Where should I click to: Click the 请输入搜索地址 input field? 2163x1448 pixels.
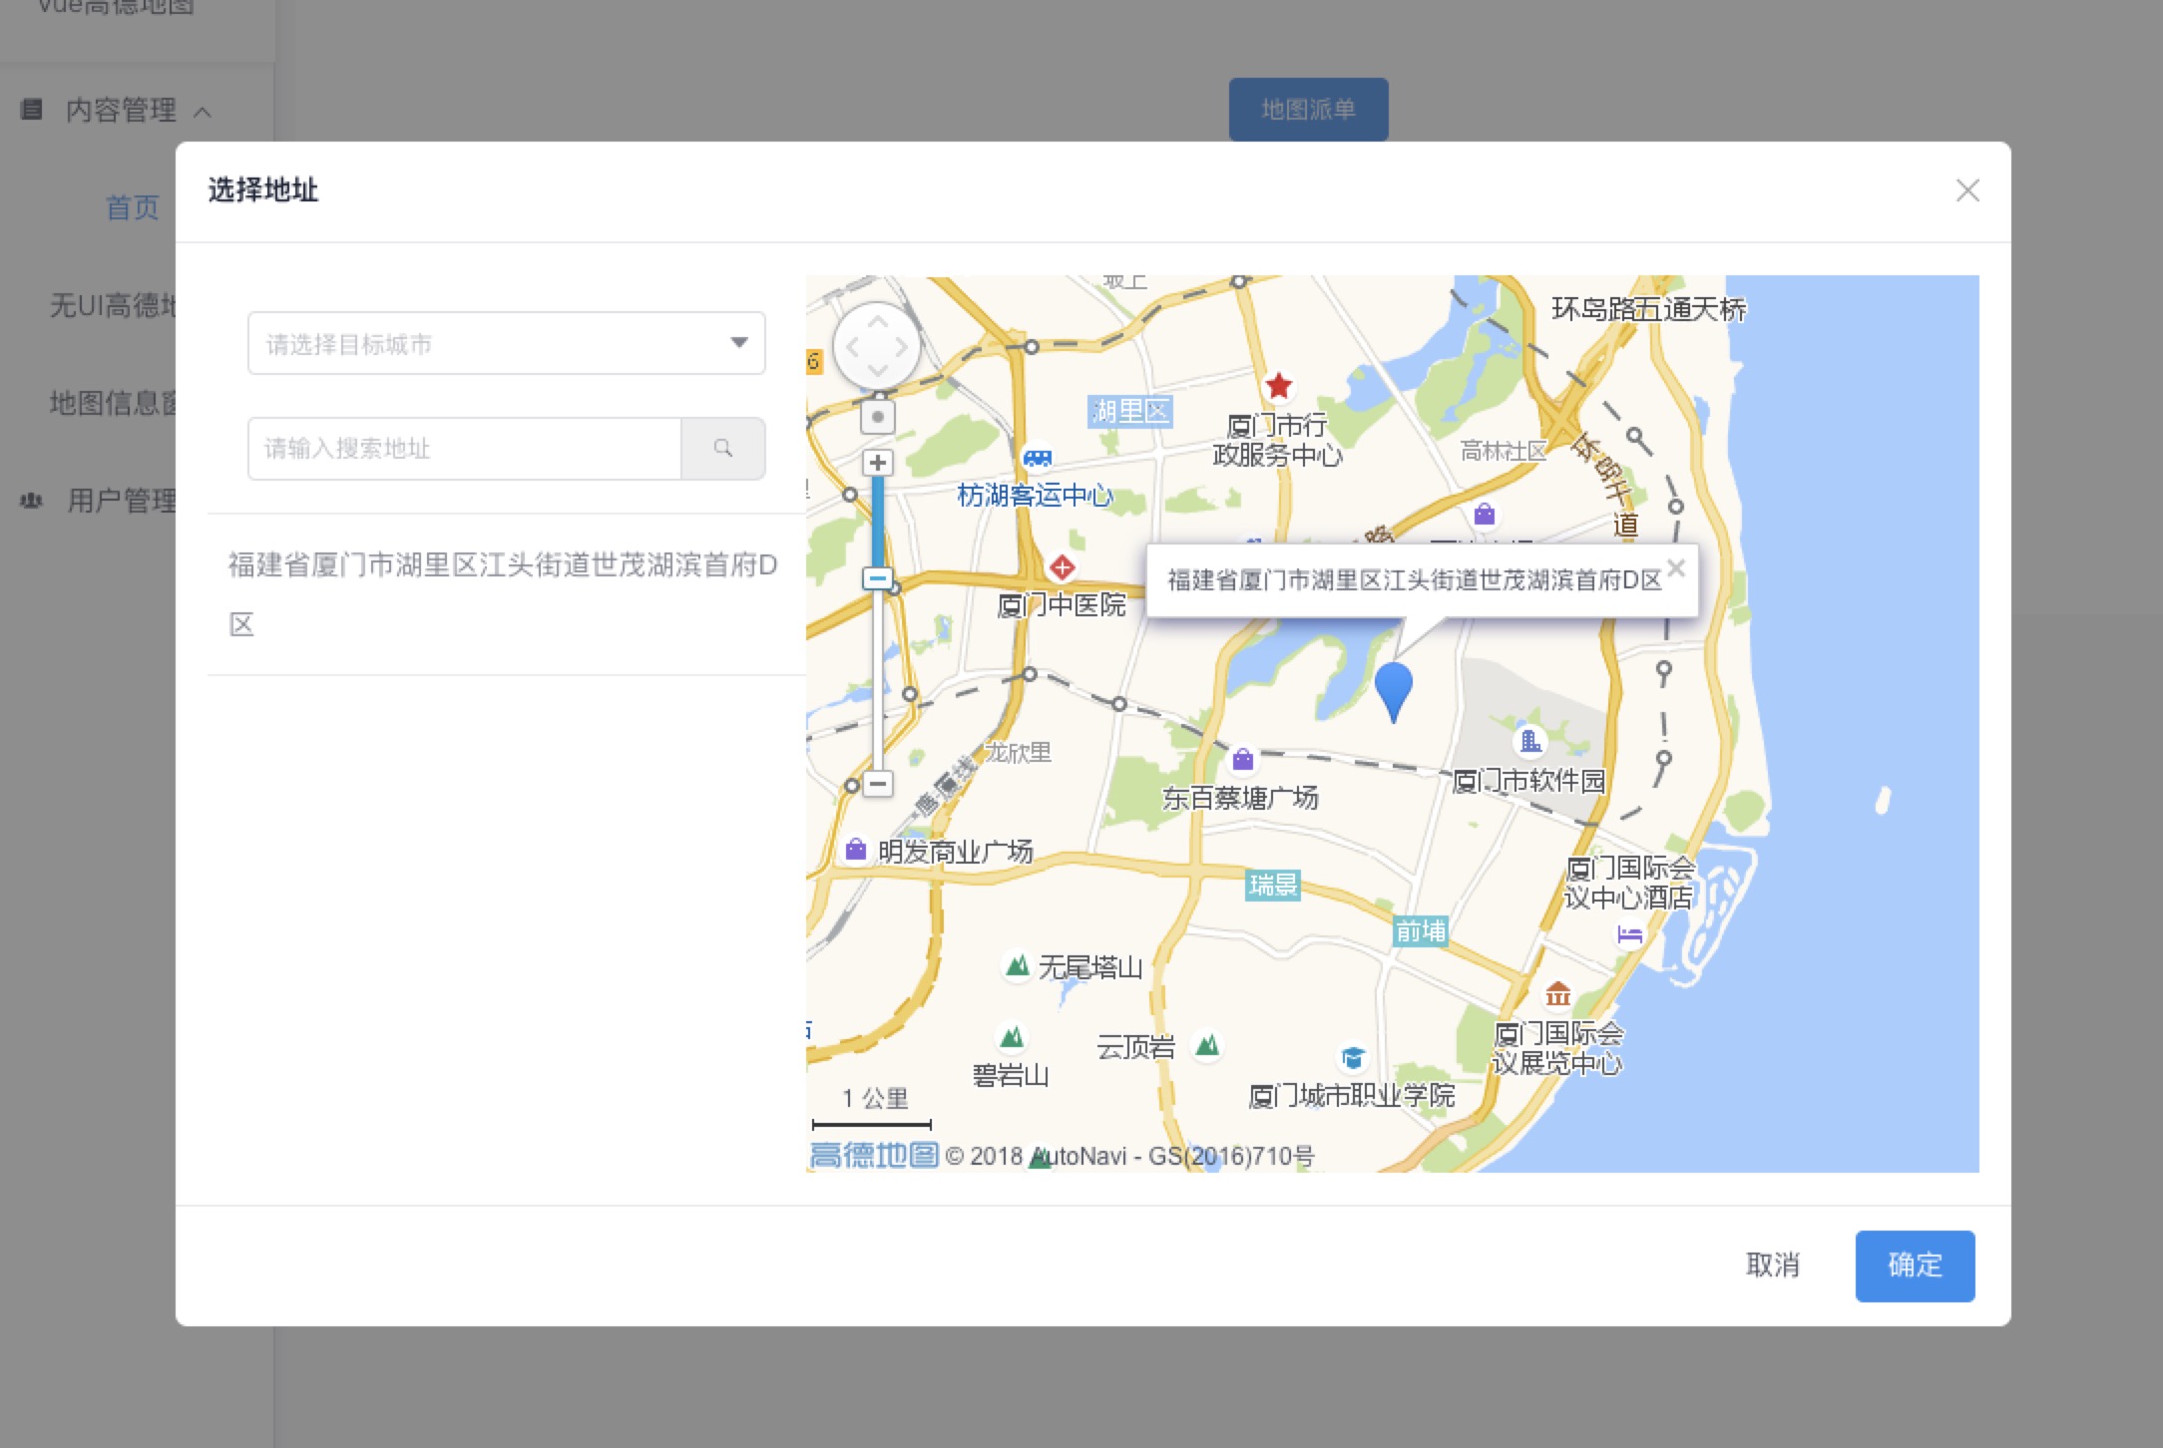click(x=465, y=449)
